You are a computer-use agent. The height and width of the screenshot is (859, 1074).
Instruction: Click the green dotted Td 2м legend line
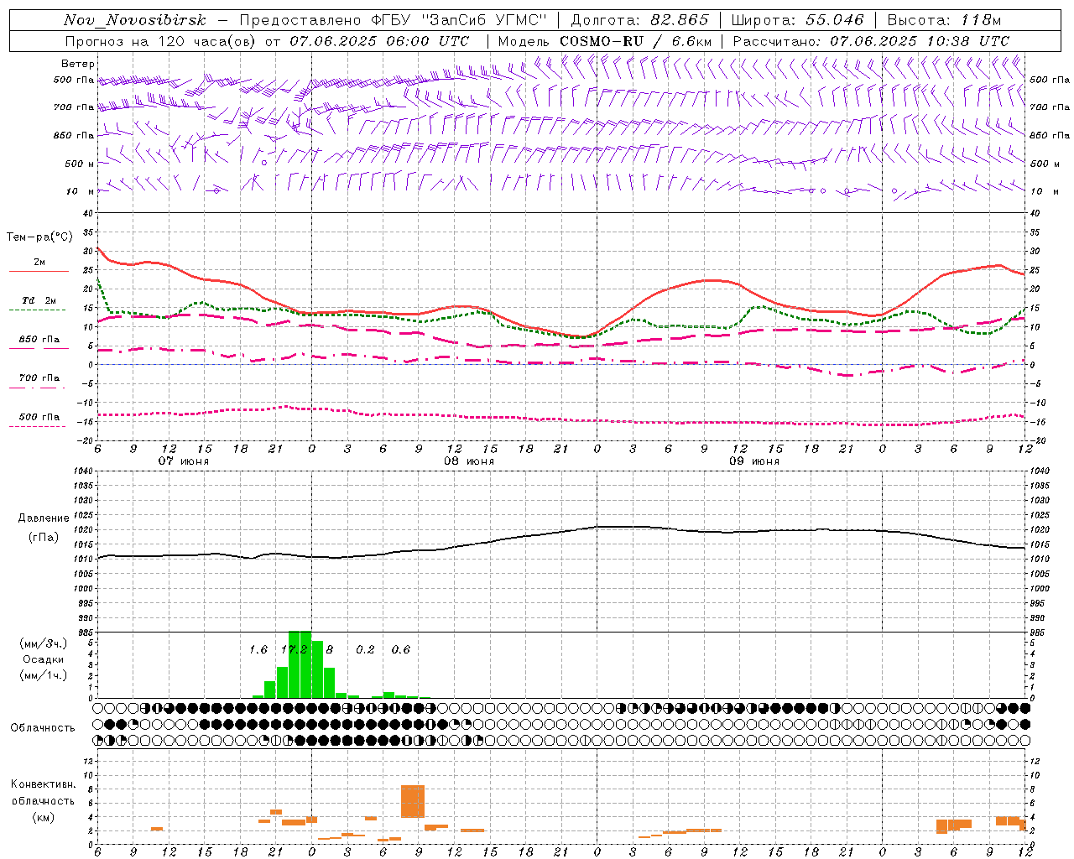click(37, 310)
